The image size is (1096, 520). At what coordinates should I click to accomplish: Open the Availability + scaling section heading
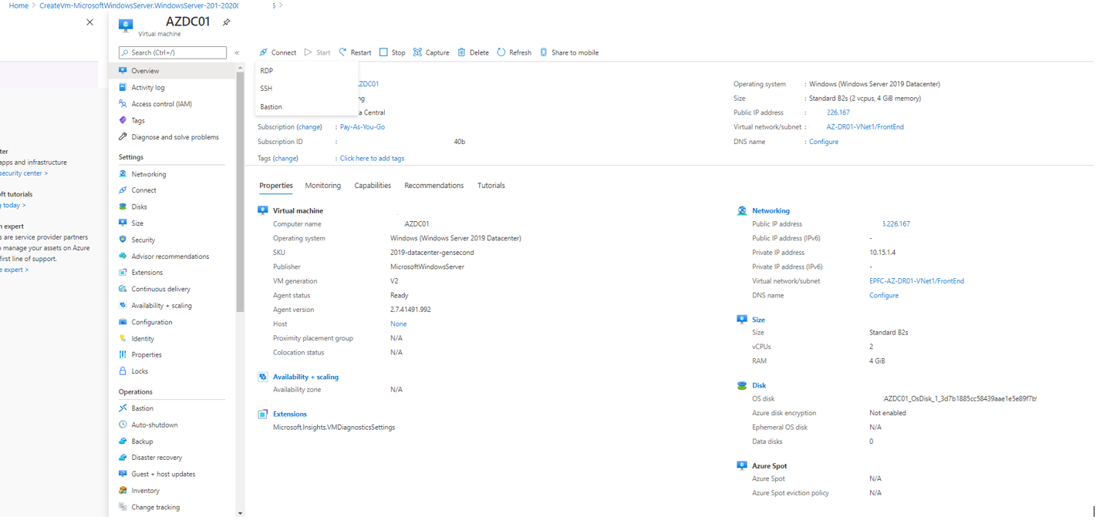(305, 377)
